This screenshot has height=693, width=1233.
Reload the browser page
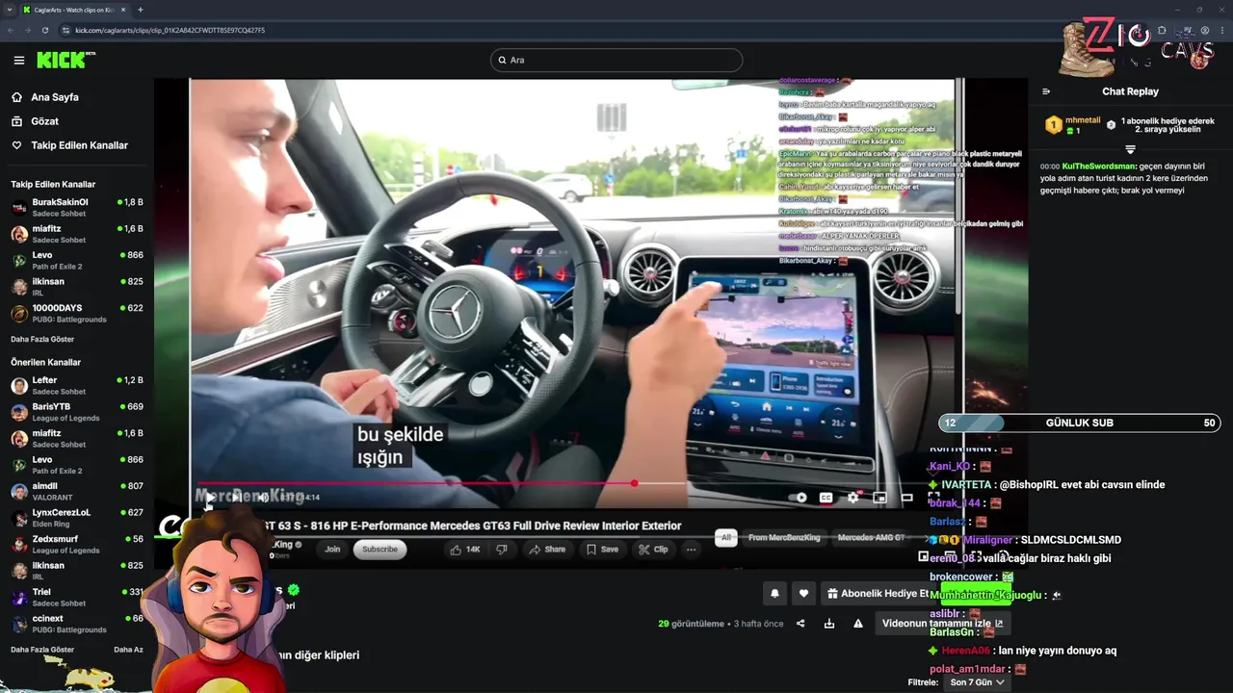(x=44, y=30)
